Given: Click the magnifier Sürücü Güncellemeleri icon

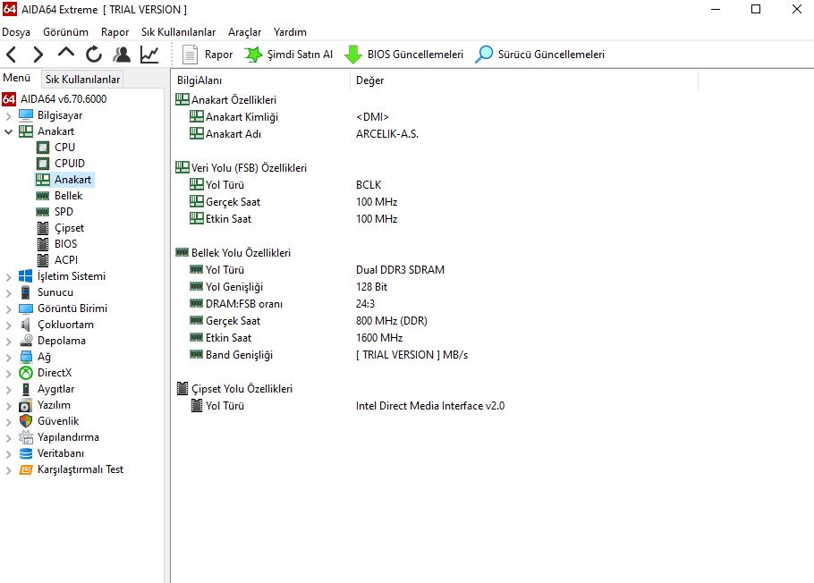Looking at the screenshot, I should [484, 55].
